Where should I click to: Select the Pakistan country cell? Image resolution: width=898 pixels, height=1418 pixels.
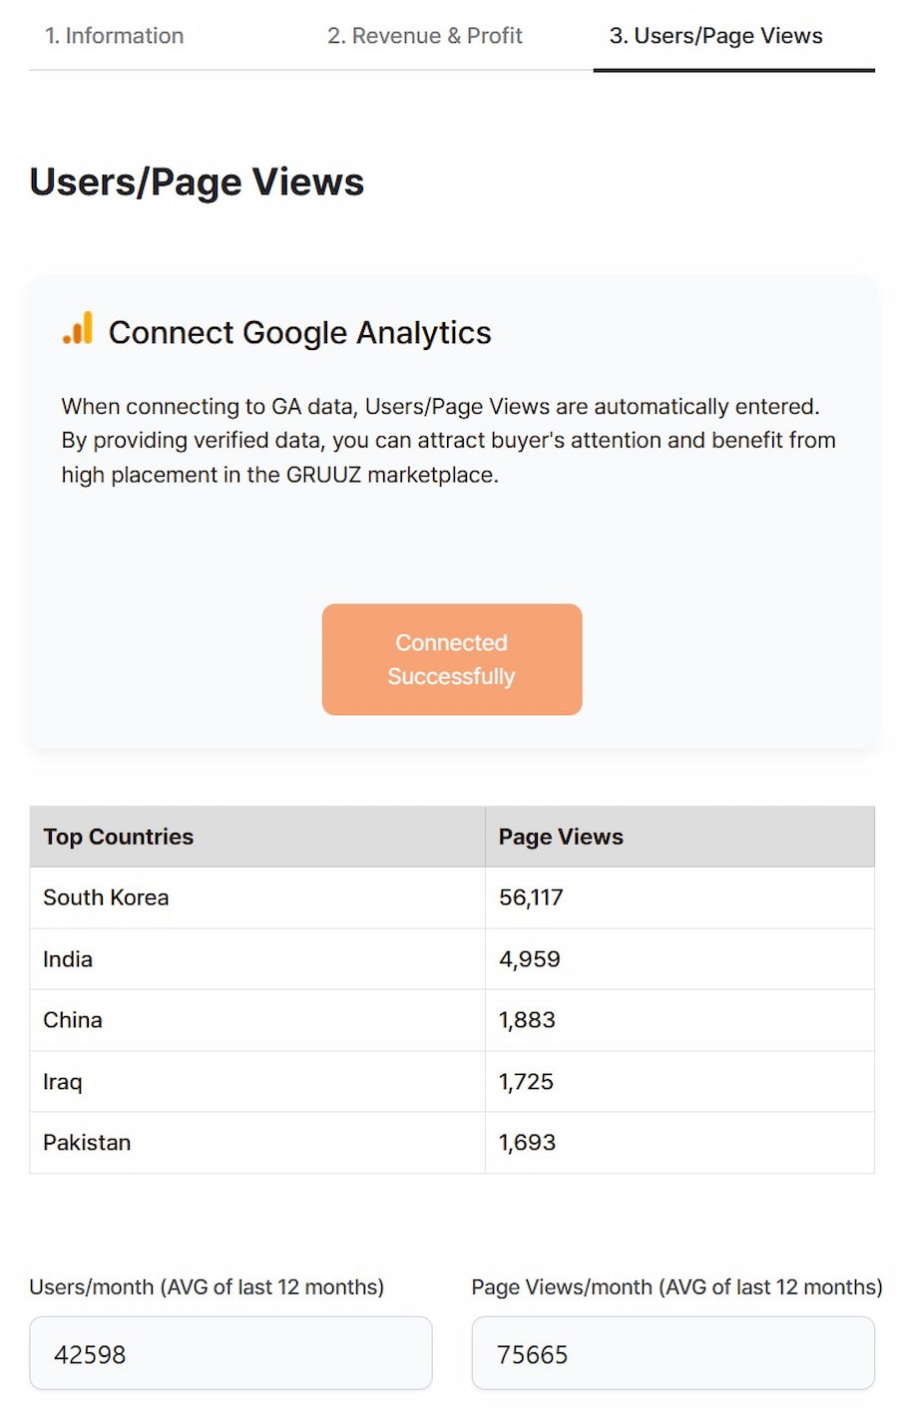click(257, 1143)
